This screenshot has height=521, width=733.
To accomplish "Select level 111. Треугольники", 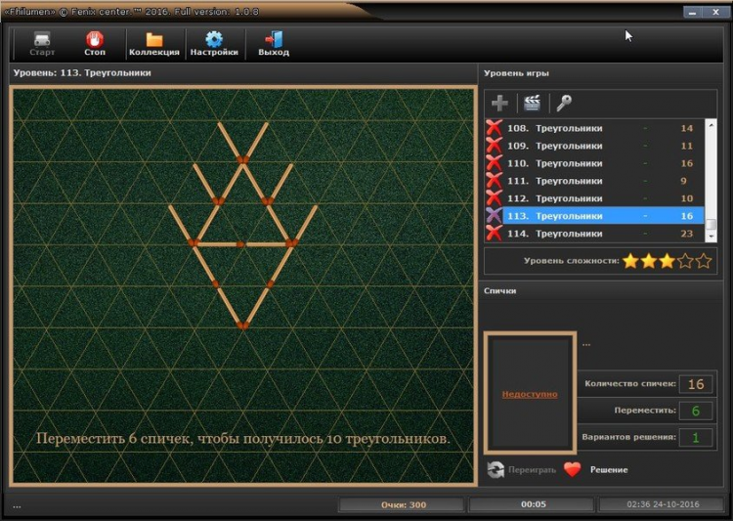I will pos(593,181).
